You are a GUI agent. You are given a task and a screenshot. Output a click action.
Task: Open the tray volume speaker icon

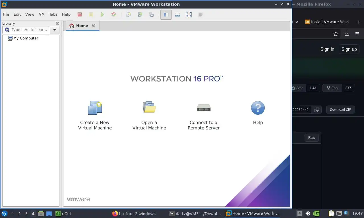point(308,213)
